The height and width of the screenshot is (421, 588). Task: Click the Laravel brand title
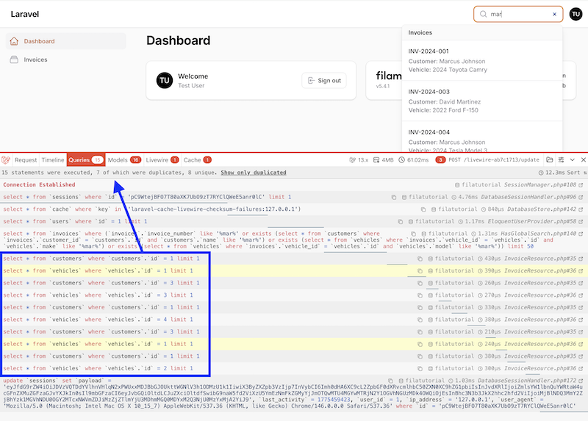(x=25, y=14)
